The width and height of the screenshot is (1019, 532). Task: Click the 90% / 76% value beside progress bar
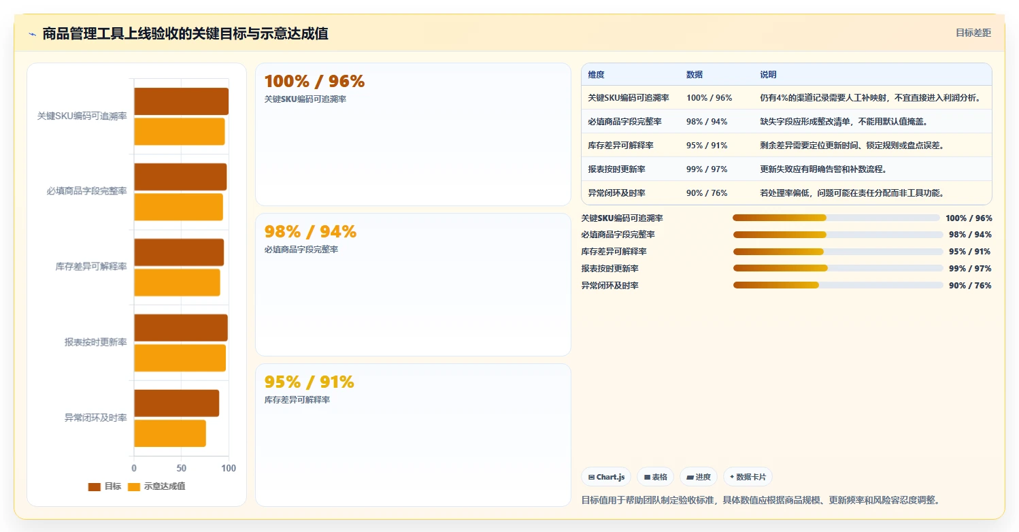click(x=970, y=286)
